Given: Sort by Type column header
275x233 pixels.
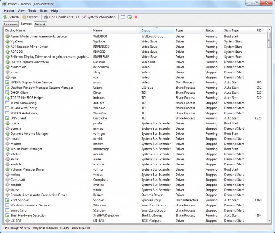Looking at the screenshot, I should pyautogui.click(x=189, y=30).
